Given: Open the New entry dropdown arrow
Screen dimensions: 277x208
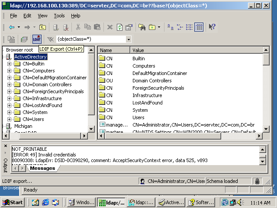Looking at the screenshot, I should click(159, 27).
